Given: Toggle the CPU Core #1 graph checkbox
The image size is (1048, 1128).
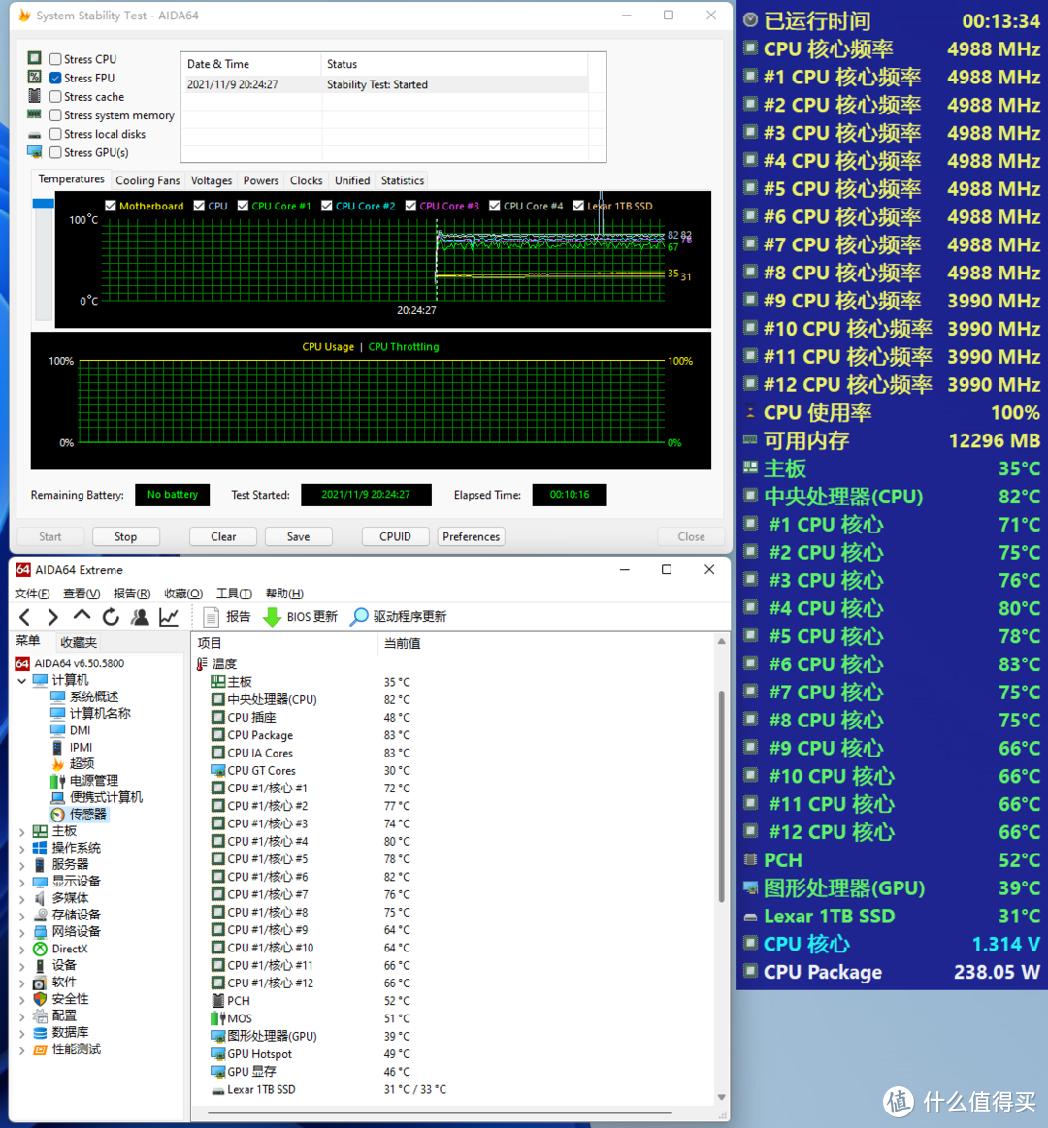Looking at the screenshot, I should pos(244,206).
